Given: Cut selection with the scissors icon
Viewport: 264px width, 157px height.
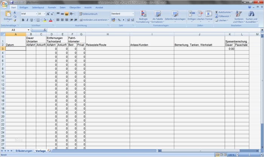Looking at the screenshot, I should coord(15,12).
